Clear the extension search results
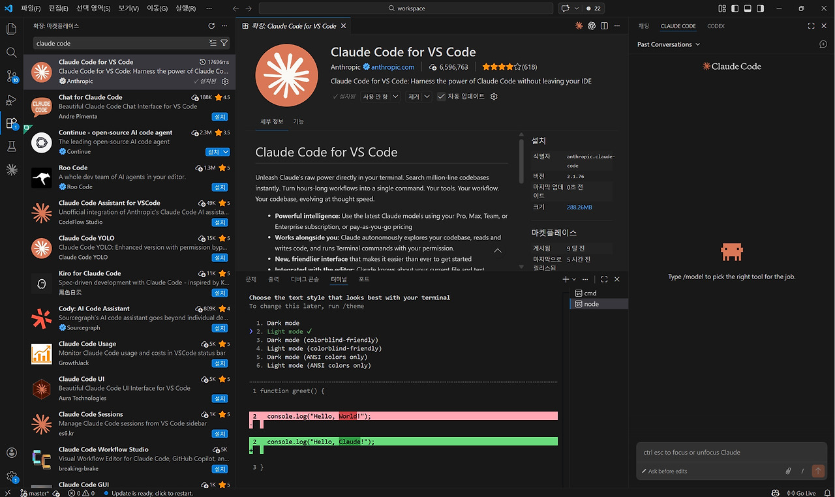This screenshot has width=835, height=497. [x=213, y=43]
